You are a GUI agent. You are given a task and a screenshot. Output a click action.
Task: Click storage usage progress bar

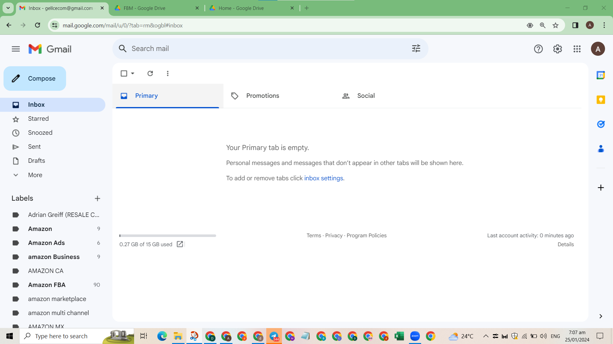point(168,236)
